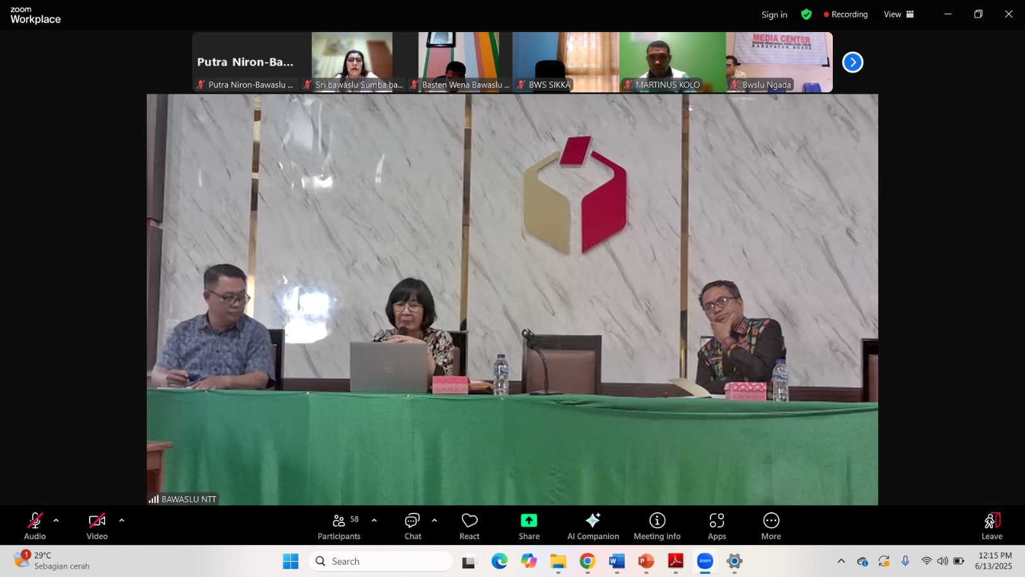Image resolution: width=1025 pixels, height=577 pixels.
Task: Show next participants with blue arrow
Action: 852,62
